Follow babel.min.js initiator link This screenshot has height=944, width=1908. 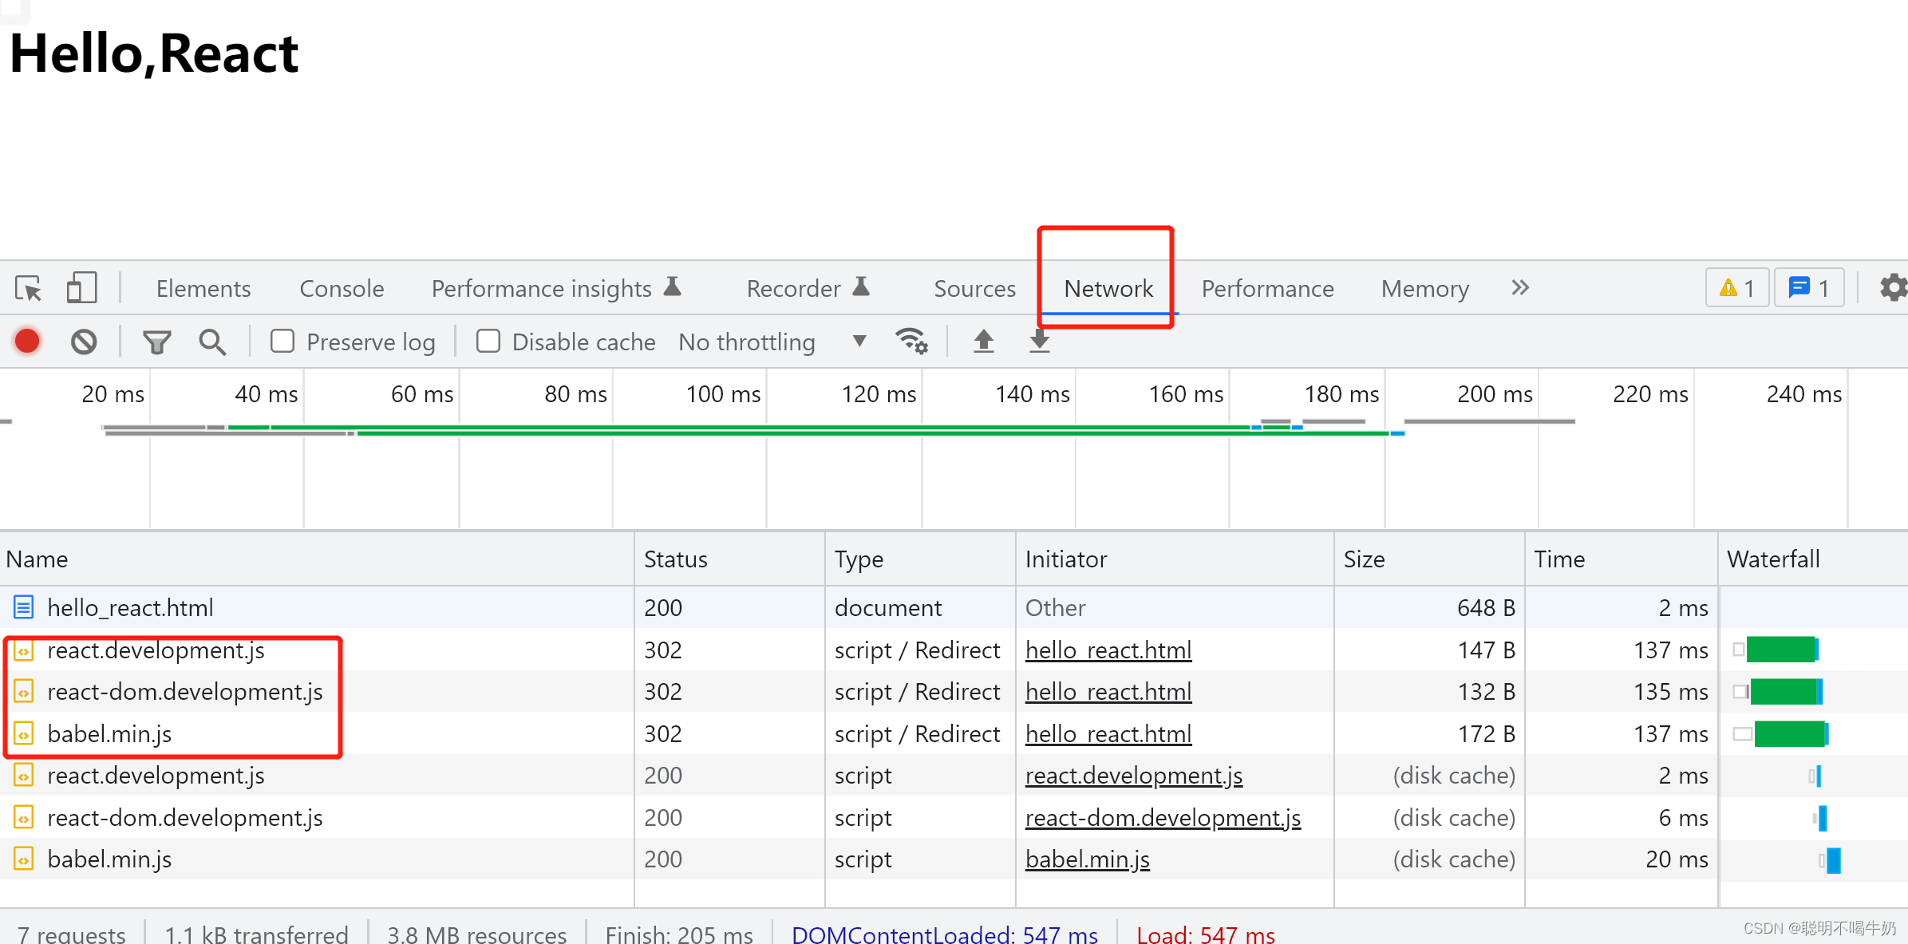click(x=1087, y=859)
